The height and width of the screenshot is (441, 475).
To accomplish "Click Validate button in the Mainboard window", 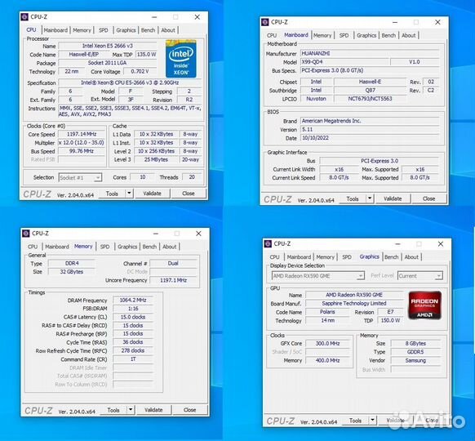I will pyautogui.click(x=393, y=198).
